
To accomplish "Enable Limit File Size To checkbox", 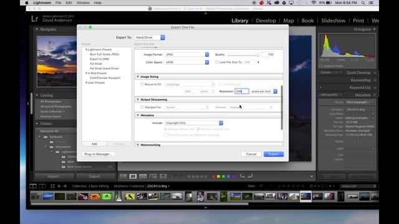I will point(216,62).
